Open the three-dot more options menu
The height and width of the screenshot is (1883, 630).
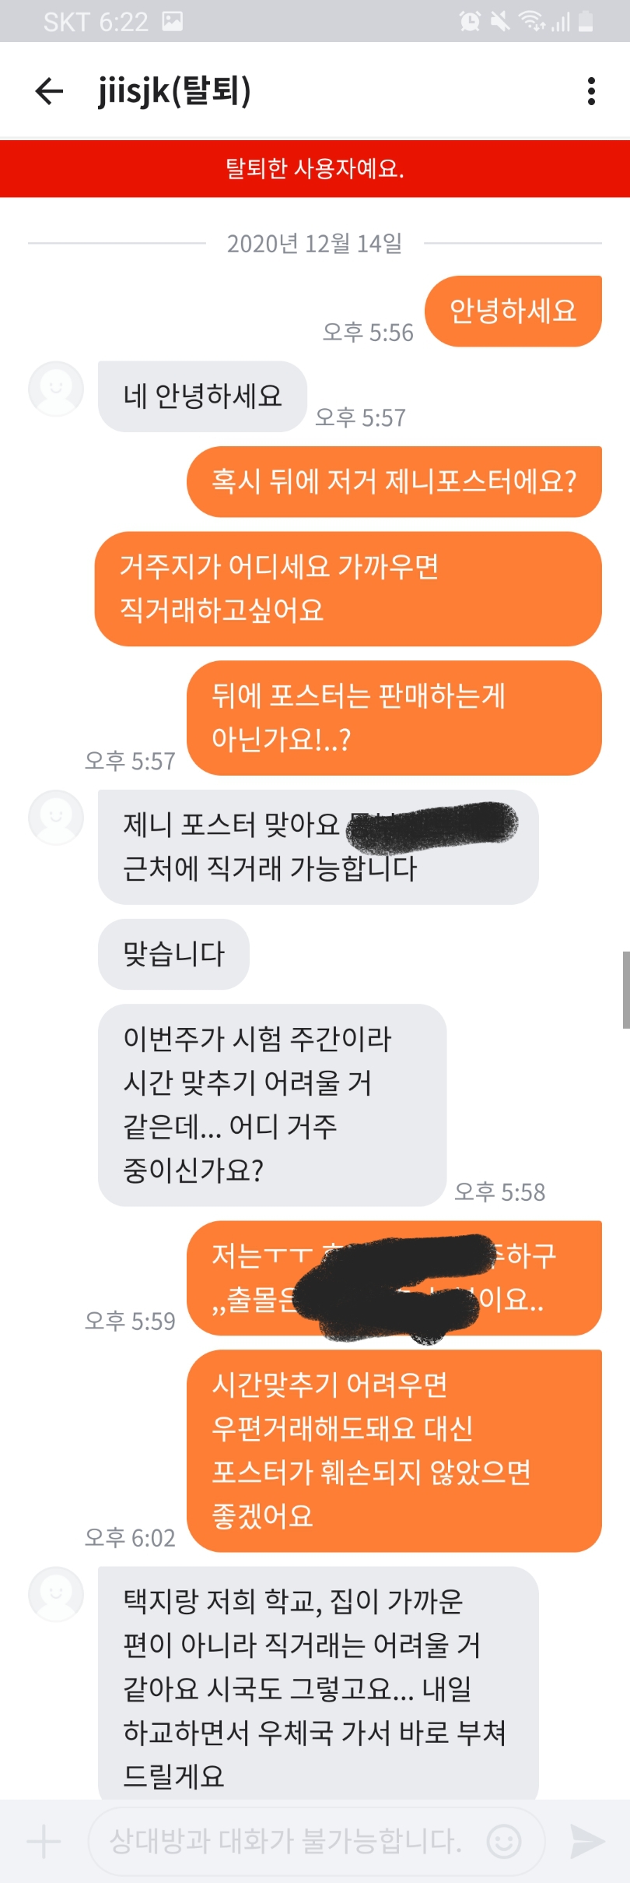point(592,91)
